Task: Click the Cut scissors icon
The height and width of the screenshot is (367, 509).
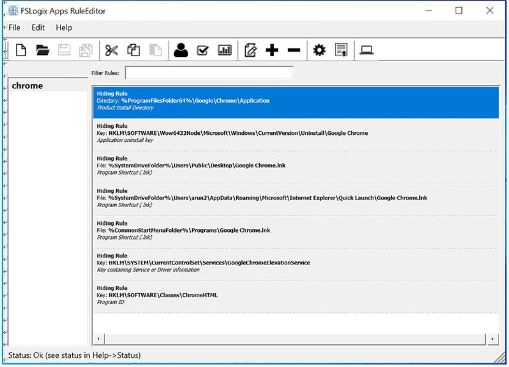Action: [x=111, y=50]
